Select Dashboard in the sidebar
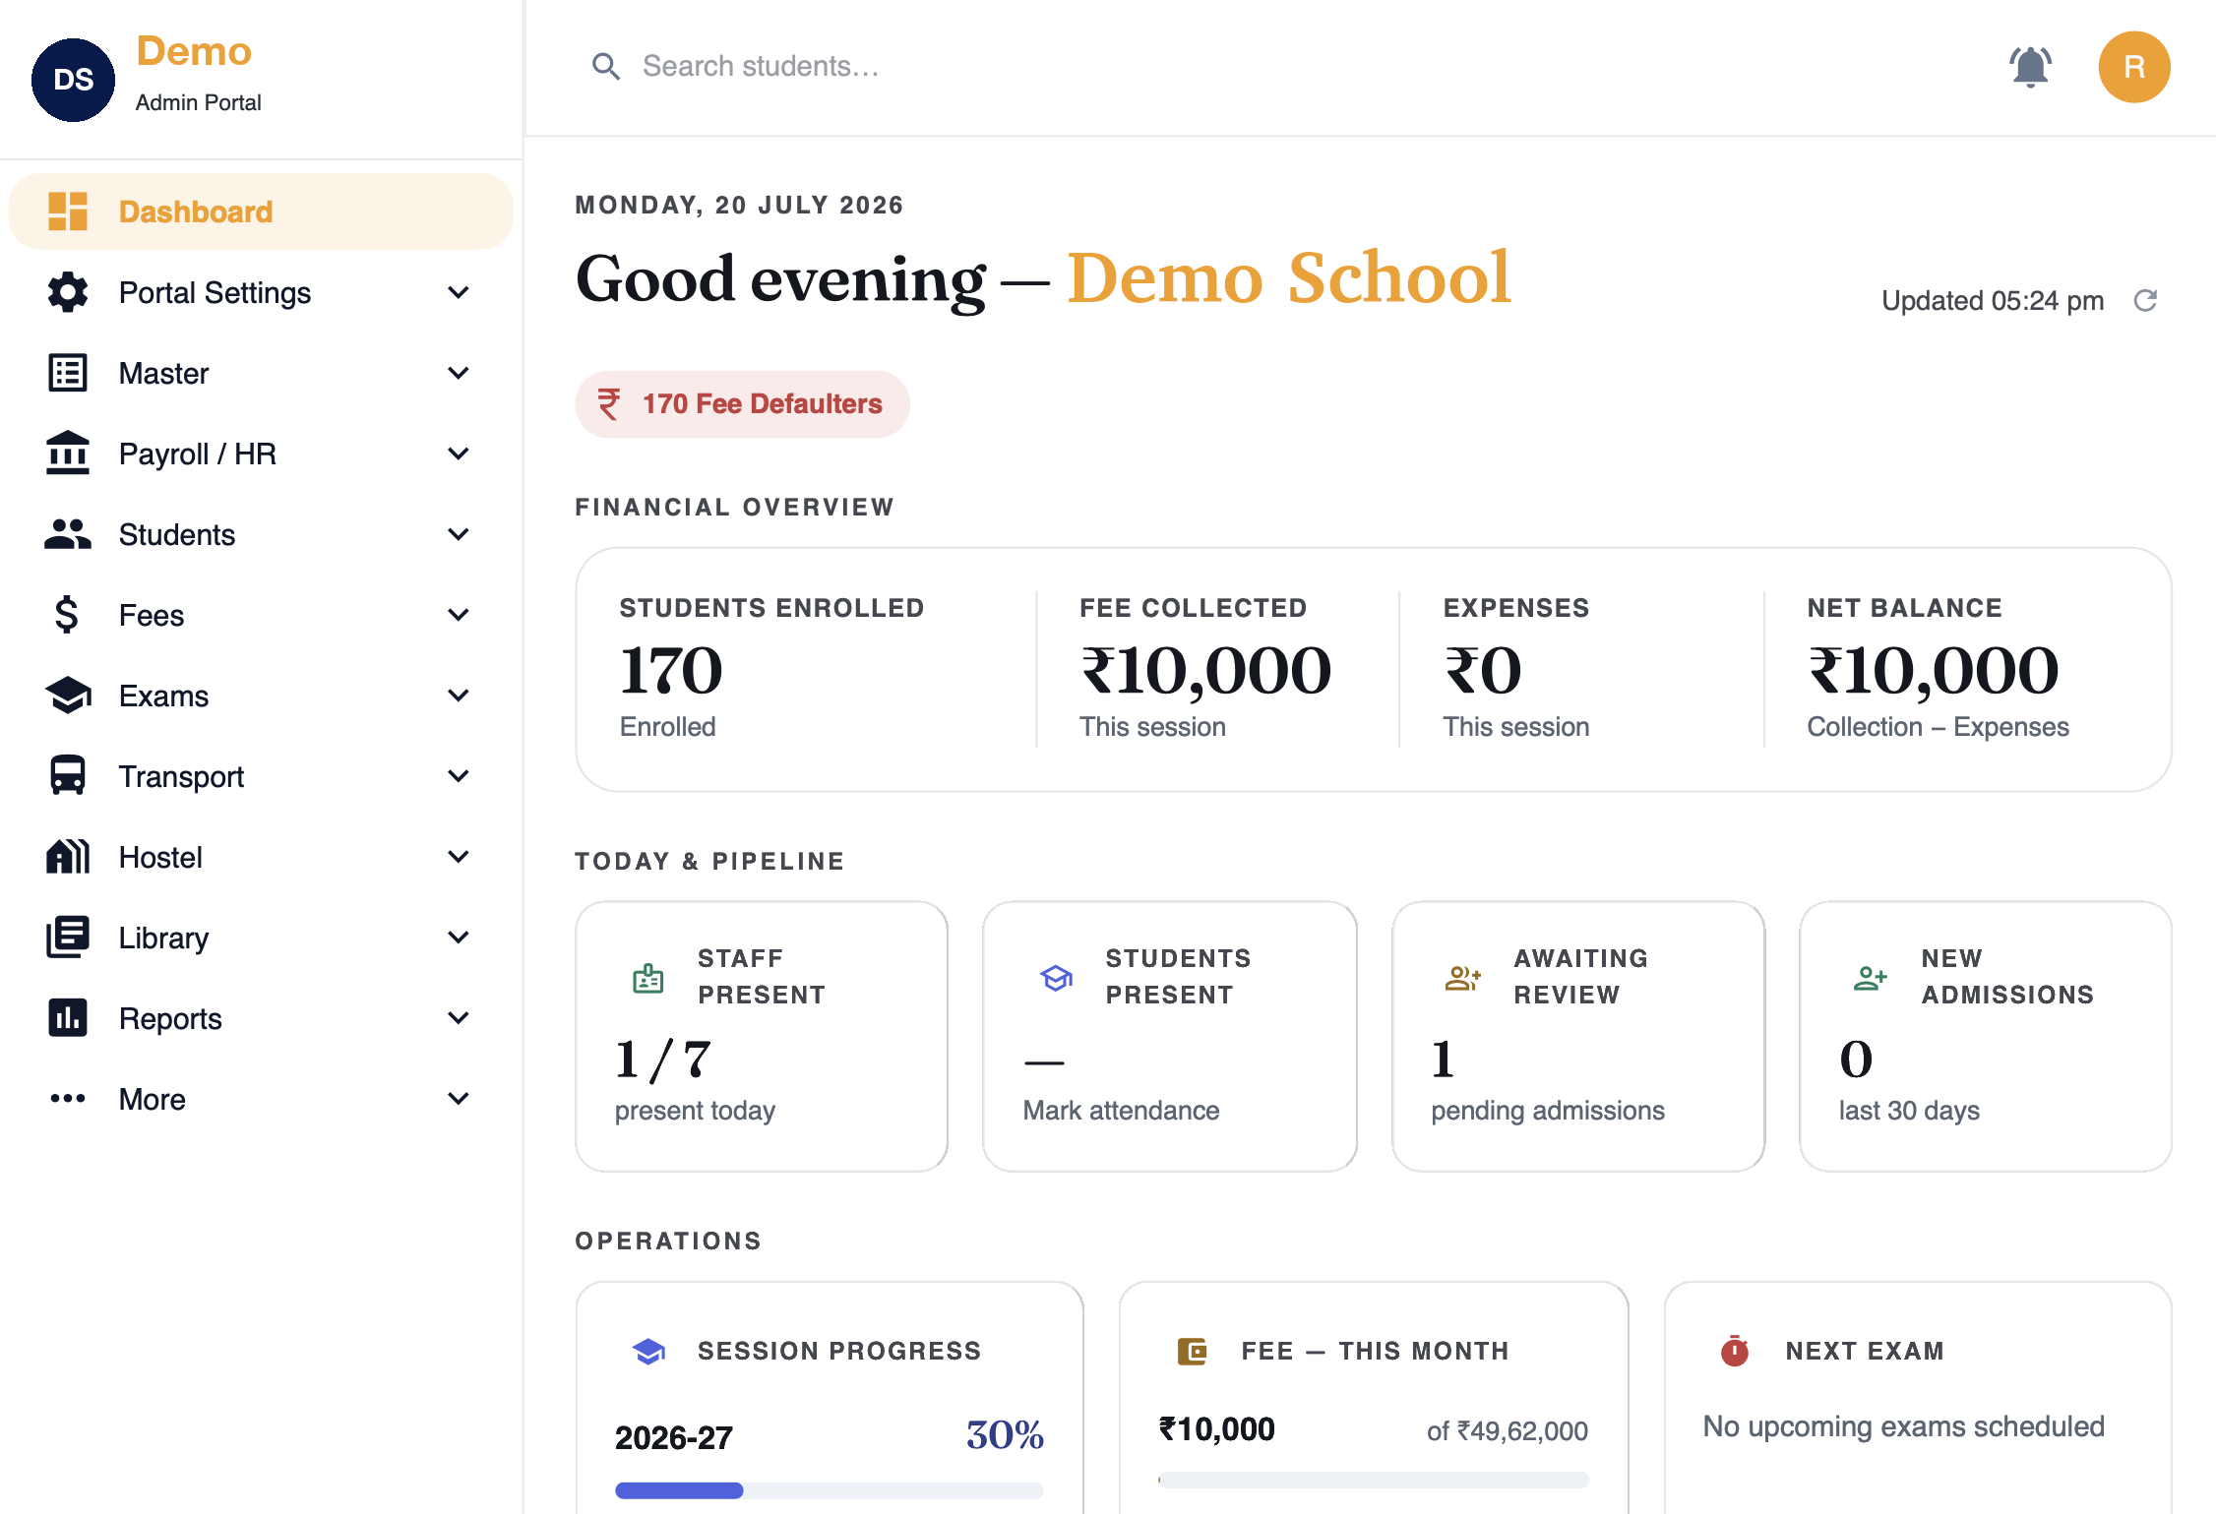The image size is (2216, 1514). pyautogui.click(x=261, y=212)
